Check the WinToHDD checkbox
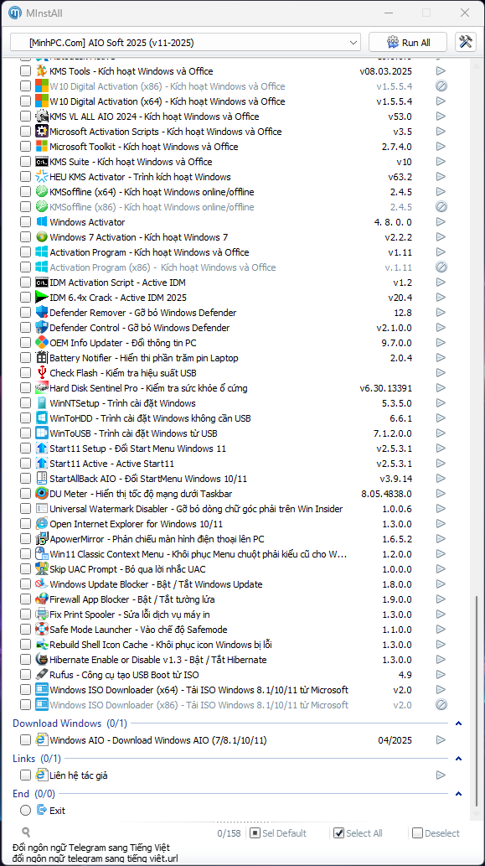485x866 pixels. (x=25, y=418)
